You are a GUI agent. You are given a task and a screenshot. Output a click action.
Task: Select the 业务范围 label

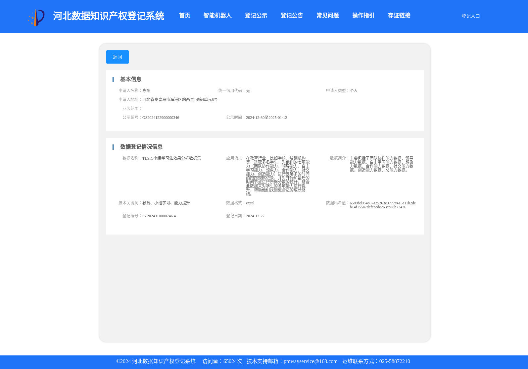132,108
